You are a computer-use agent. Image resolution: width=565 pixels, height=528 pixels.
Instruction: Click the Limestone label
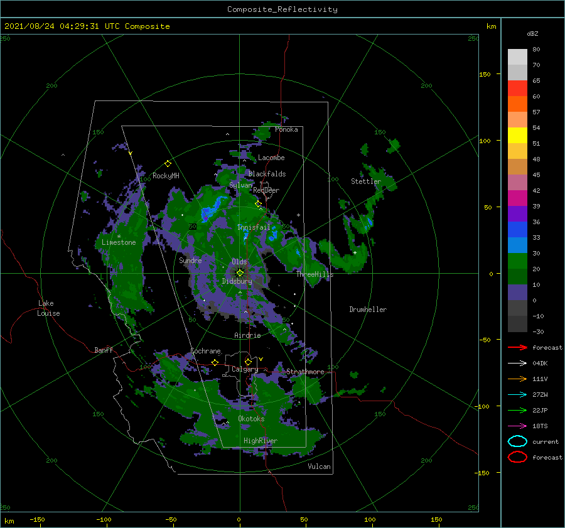coord(119,242)
